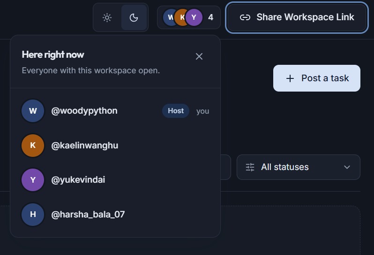Image resolution: width=374 pixels, height=255 pixels.
Task: Switch to light theme sun icon
Action: coord(107,17)
